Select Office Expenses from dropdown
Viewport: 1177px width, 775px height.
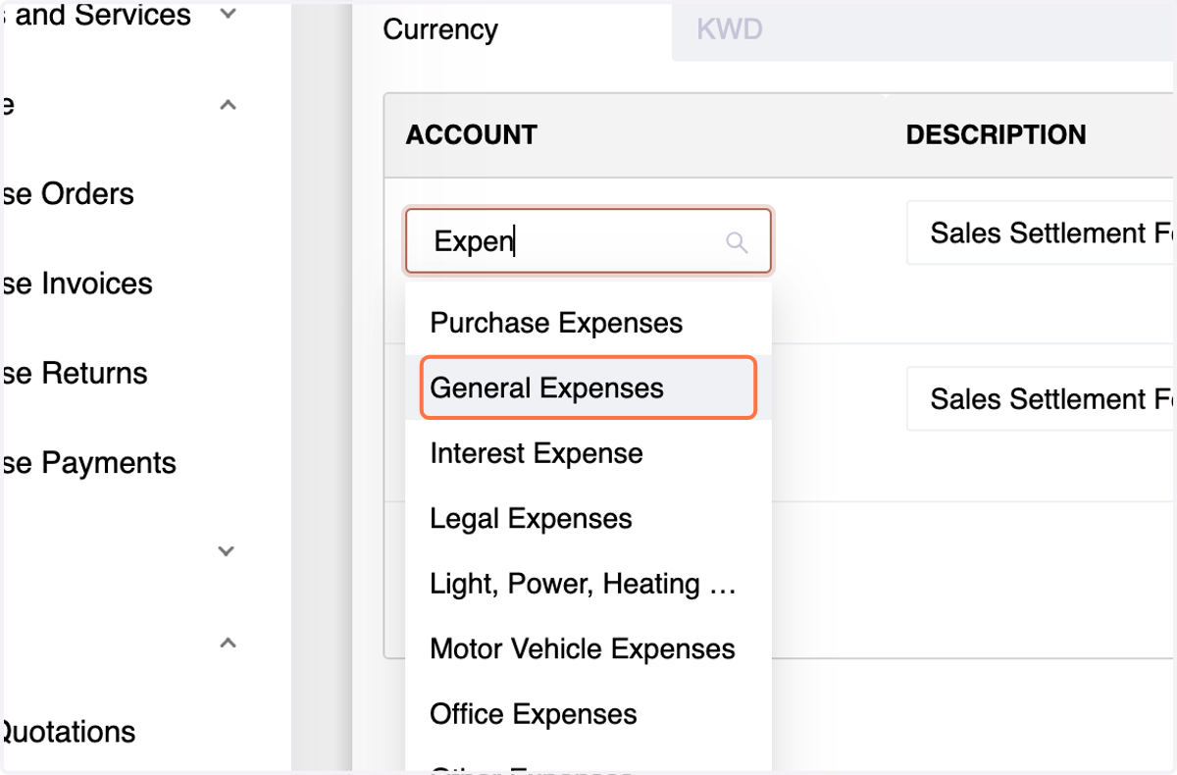point(588,714)
